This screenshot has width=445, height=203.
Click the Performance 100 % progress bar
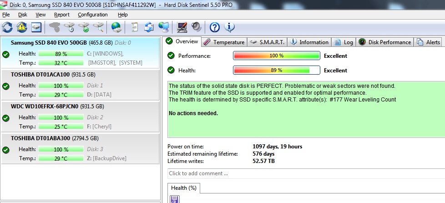(x=277, y=56)
